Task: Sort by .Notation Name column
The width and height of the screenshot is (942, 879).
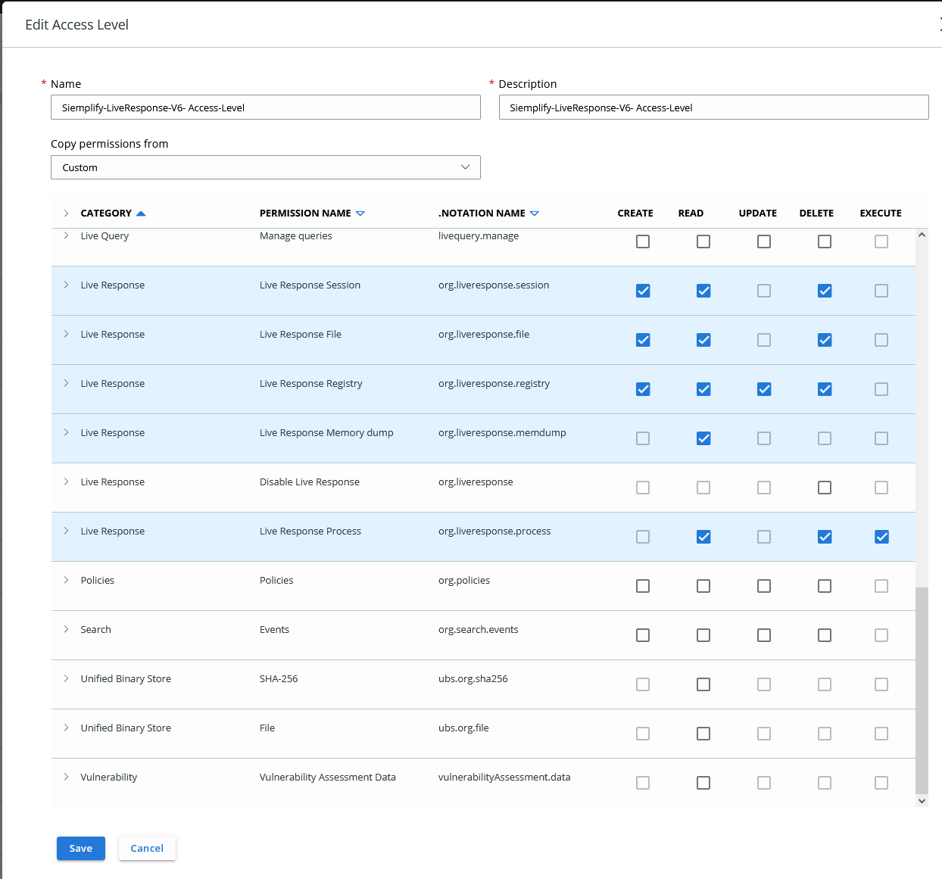Action: tap(535, 213)
